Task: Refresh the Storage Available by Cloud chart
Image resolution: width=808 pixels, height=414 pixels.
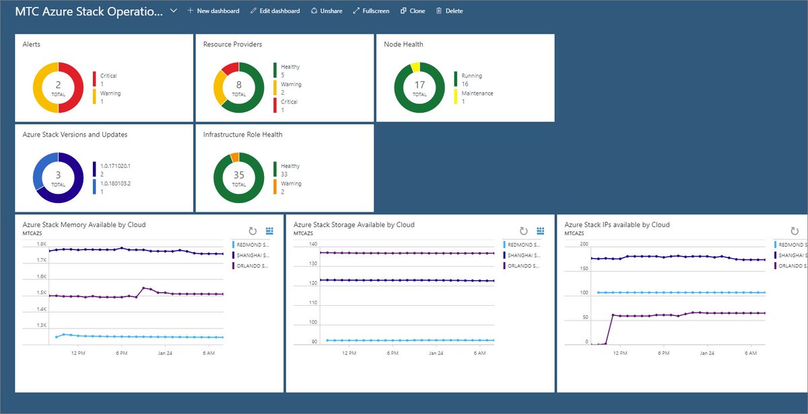Action: 524,231
